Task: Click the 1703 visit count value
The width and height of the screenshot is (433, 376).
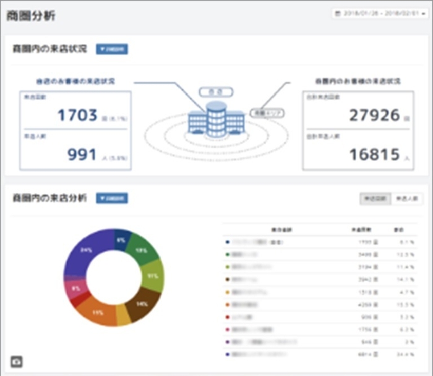Action: [x=77, y=115]
